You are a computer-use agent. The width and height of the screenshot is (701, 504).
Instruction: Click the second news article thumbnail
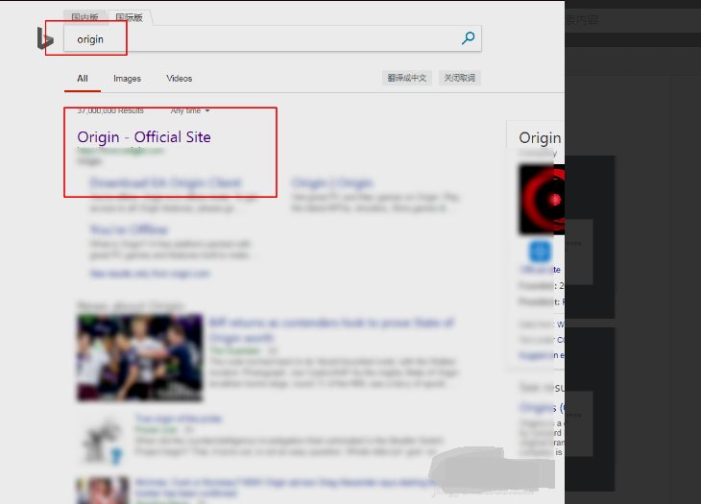click(106, 438)
